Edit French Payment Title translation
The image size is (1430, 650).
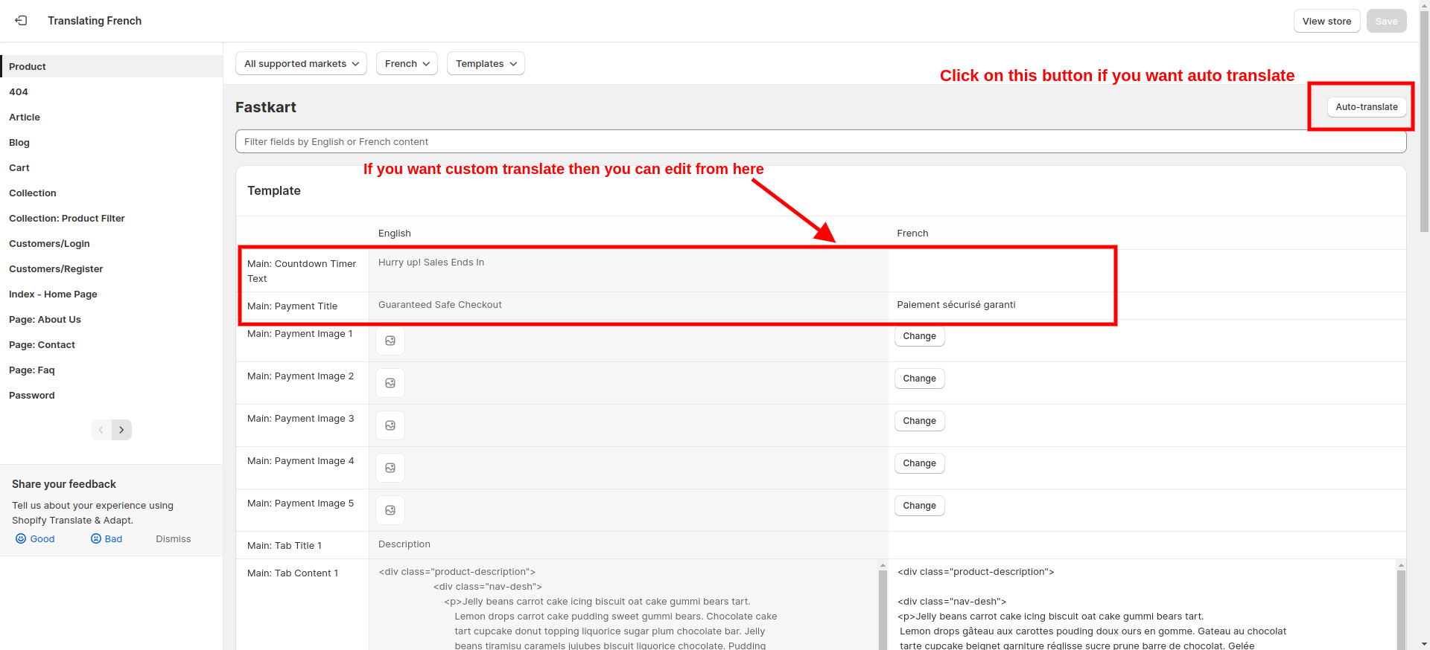pos(1147,305)
